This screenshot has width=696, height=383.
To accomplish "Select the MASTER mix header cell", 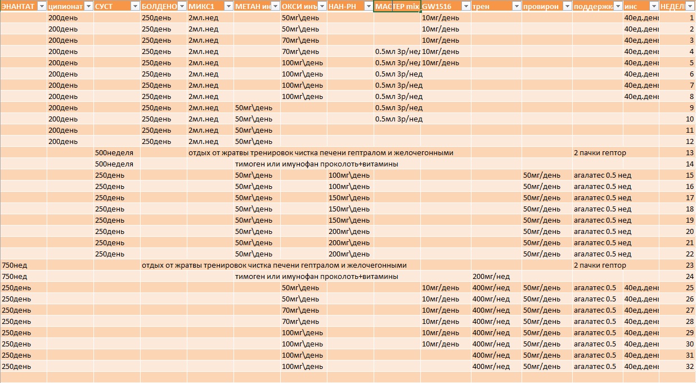I will [397, 6].
